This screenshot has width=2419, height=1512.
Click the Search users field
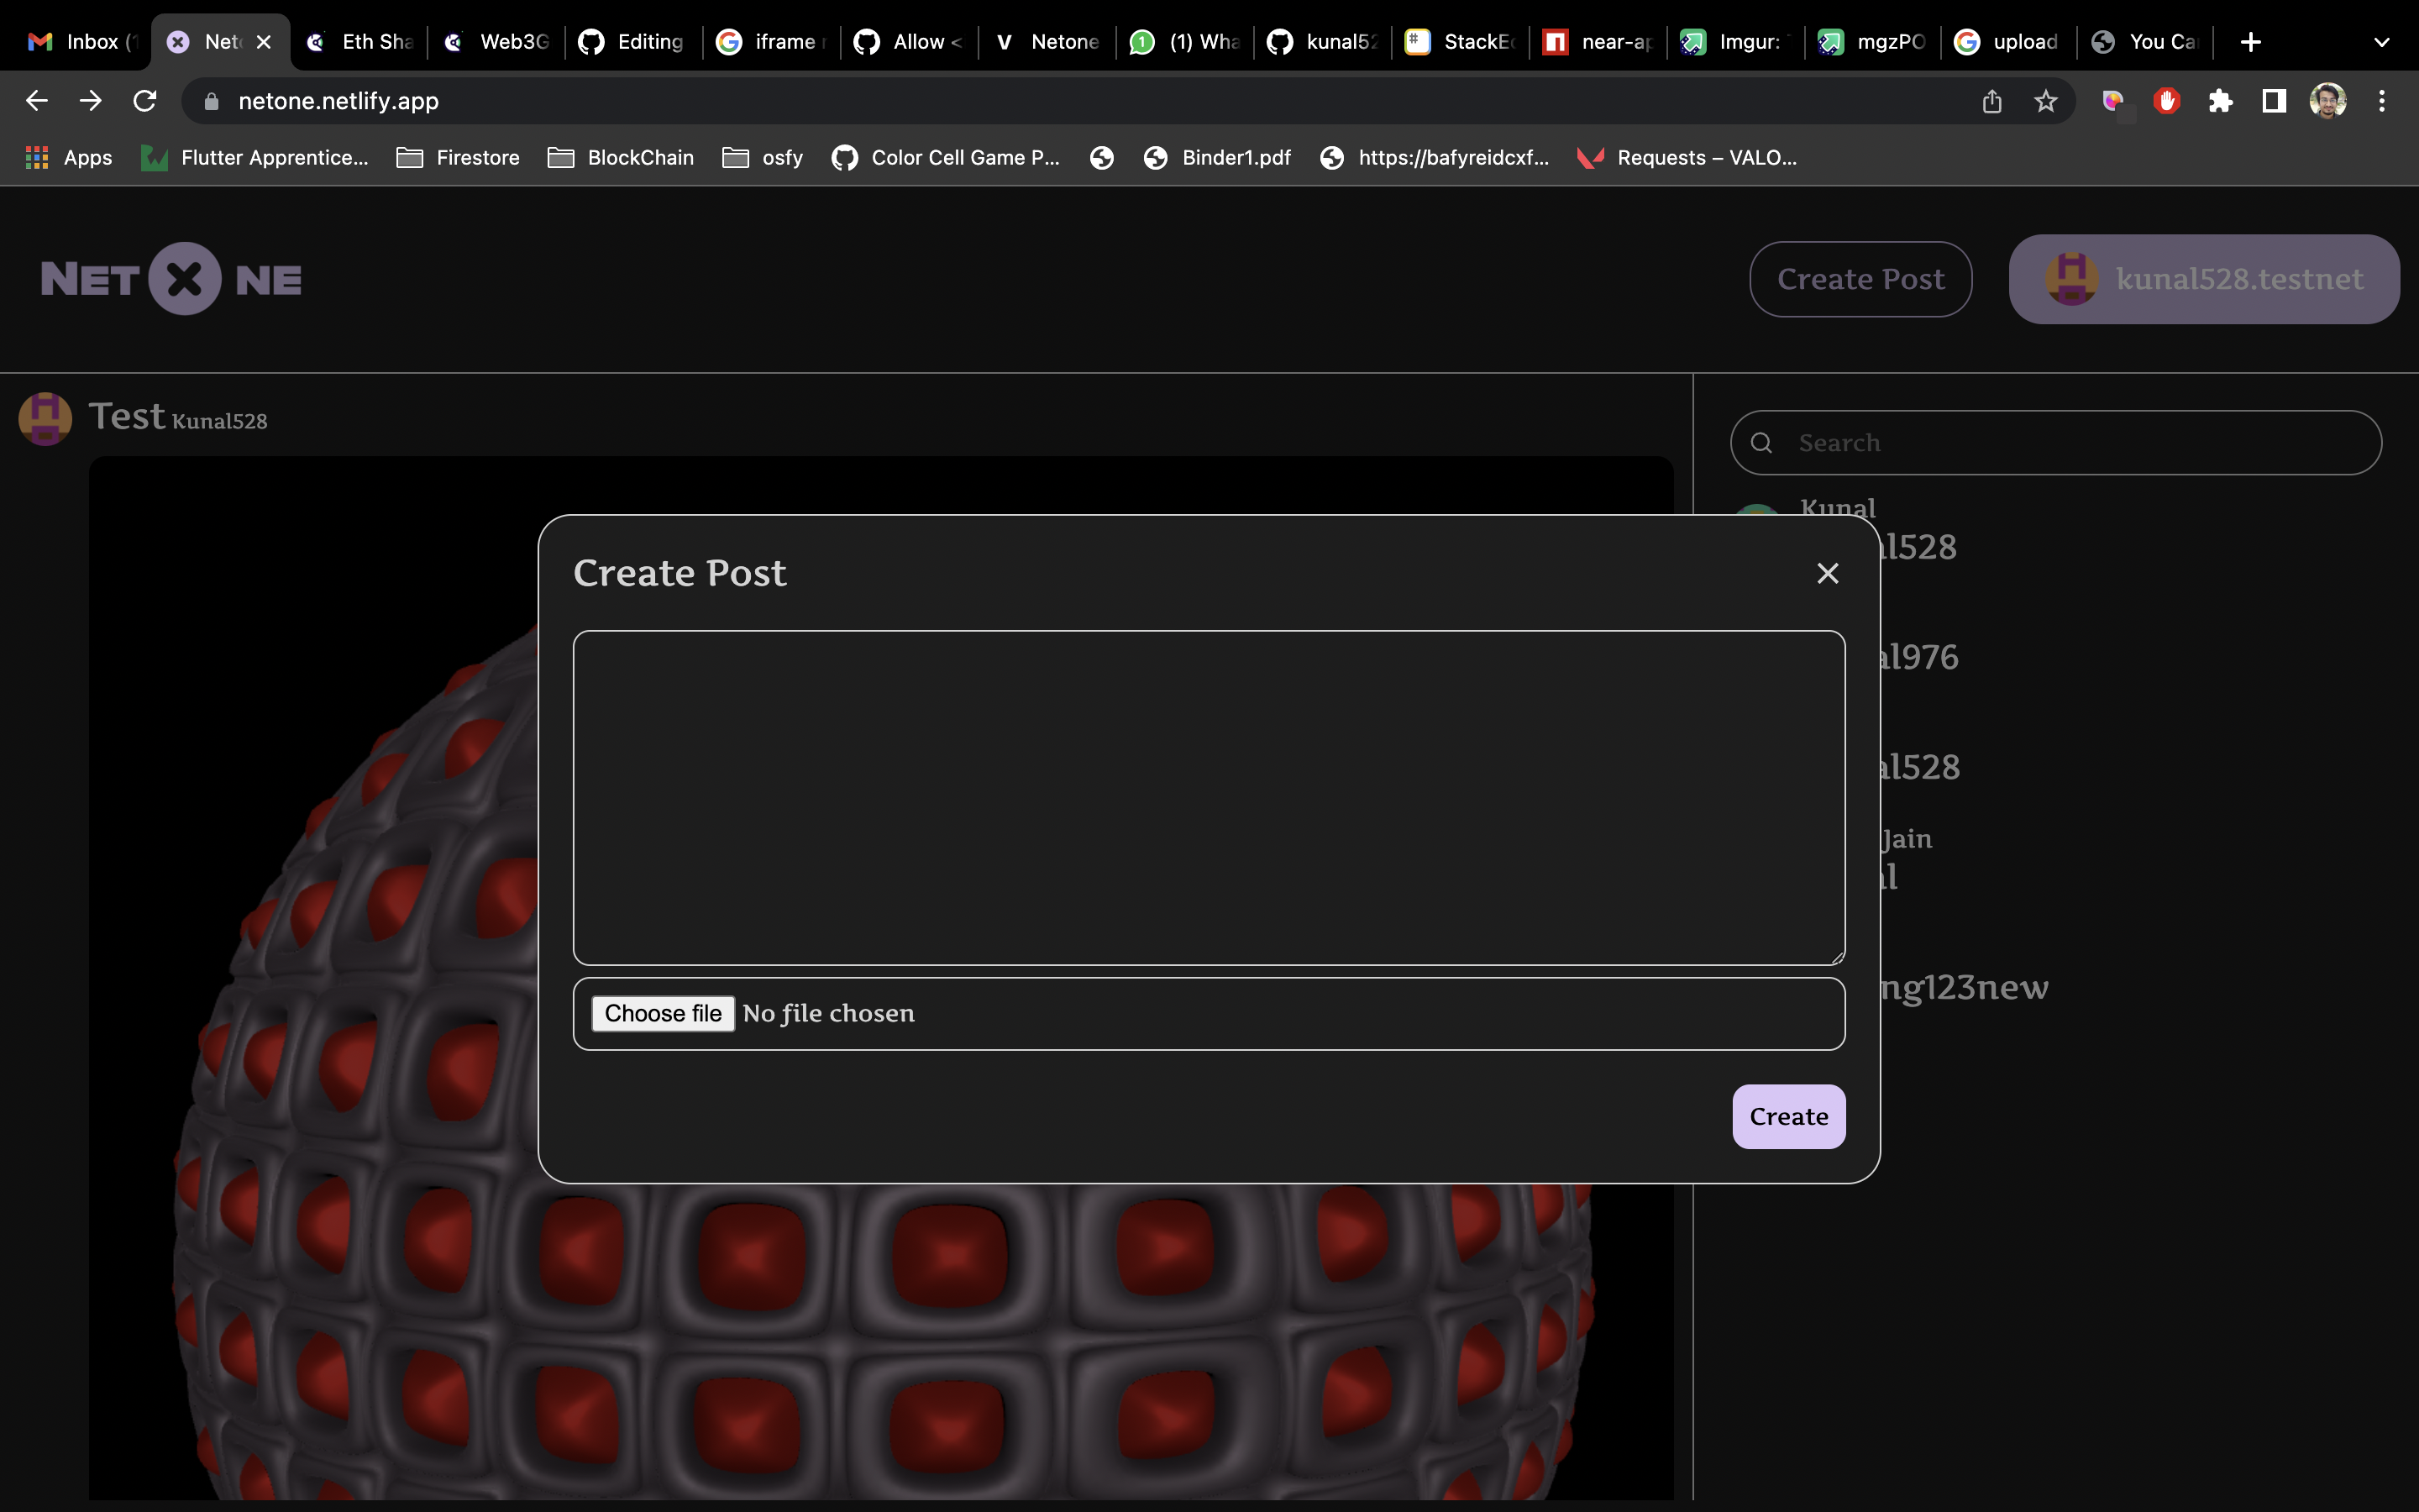[x=2056, y=442]
